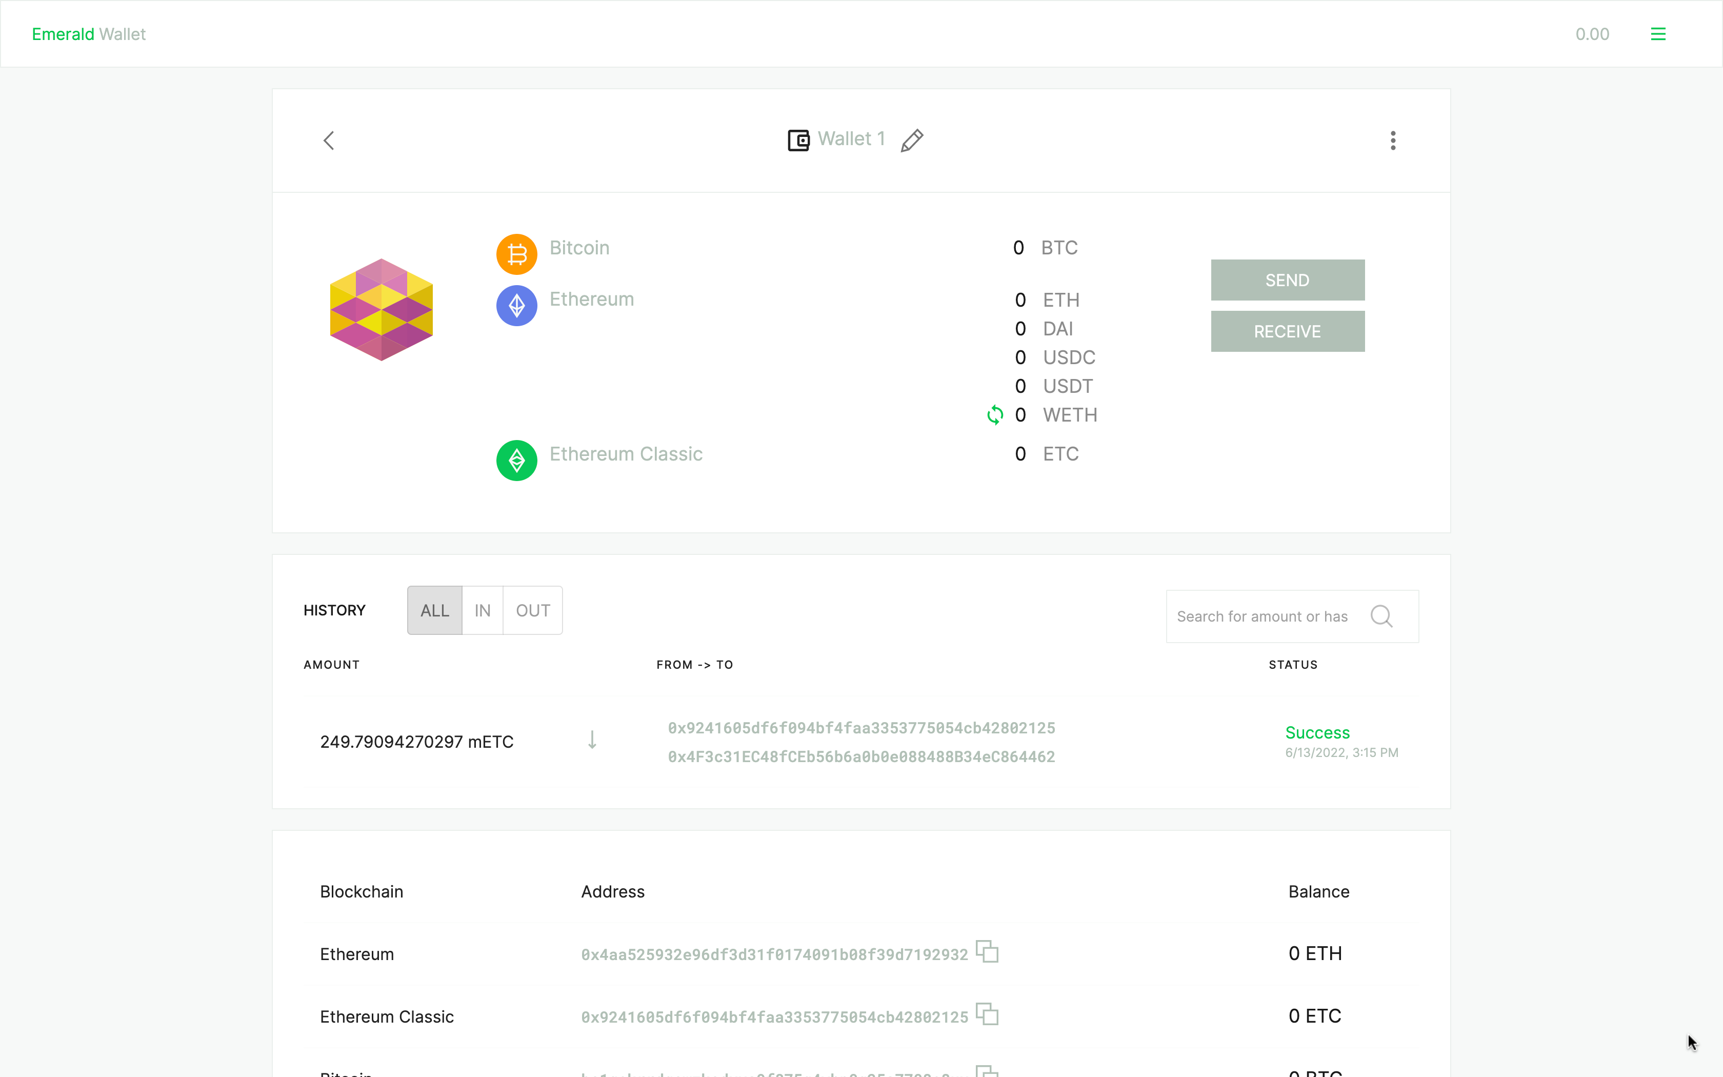Click the SEND button
This screenshot has height=1077, width=1723.
click(x=1288, y=279)
